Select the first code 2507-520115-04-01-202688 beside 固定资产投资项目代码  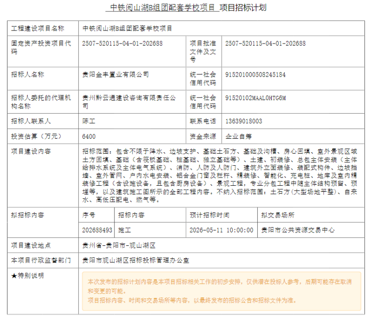pos(122,44)
